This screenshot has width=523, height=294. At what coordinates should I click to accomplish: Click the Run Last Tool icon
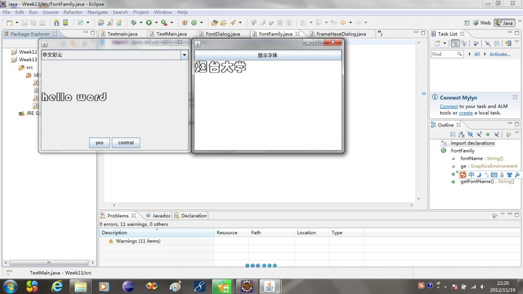tap(164, 22)
